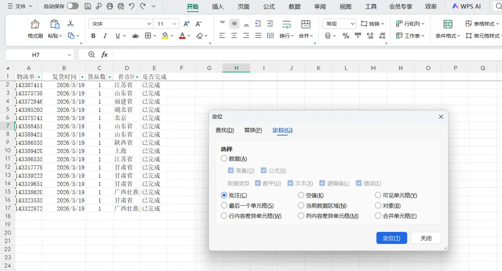Click the insert function fx icon
This screenshot has height=271, width=502.
[x=105, y=54]
